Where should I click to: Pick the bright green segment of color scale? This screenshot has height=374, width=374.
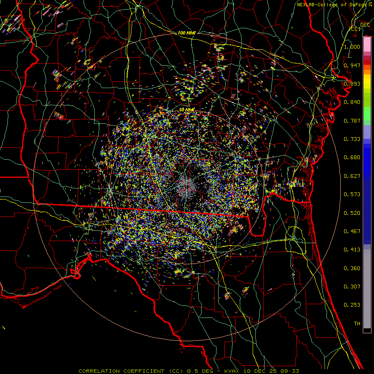coord(367,113)
